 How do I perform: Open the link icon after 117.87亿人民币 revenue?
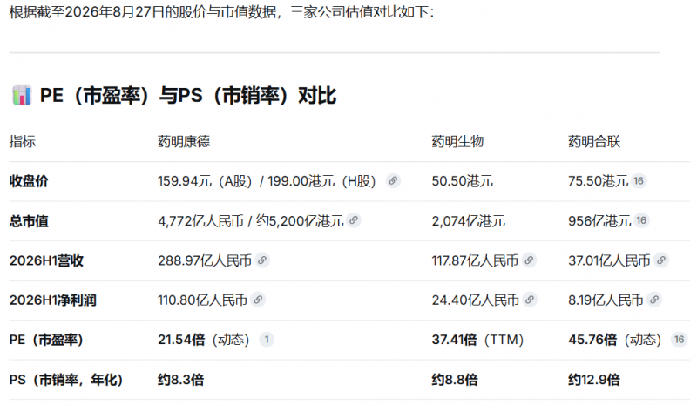(x=529, y=260)
